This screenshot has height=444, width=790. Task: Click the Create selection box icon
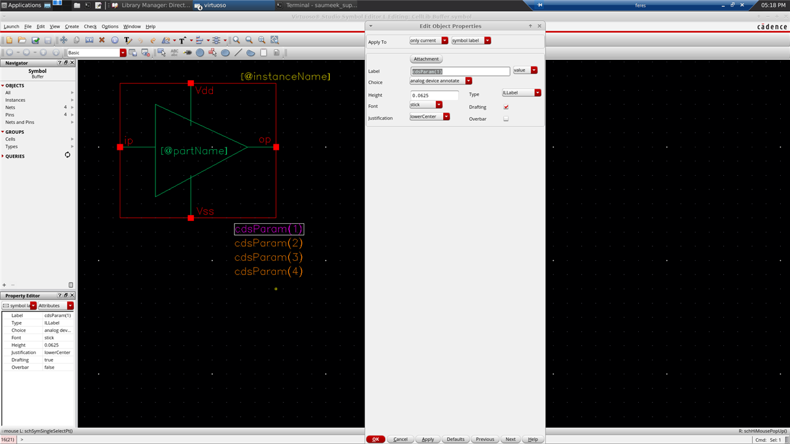click(162, 52)
